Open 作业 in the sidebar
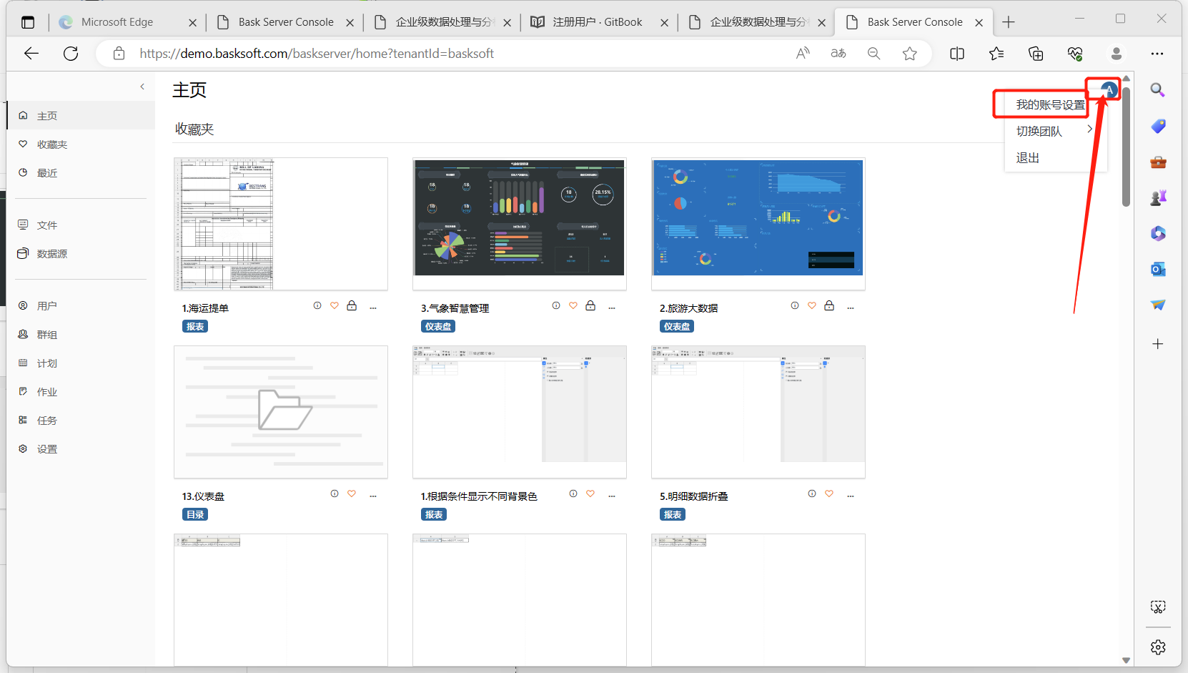Screen dimensions: 1188x673 [81, 391]
